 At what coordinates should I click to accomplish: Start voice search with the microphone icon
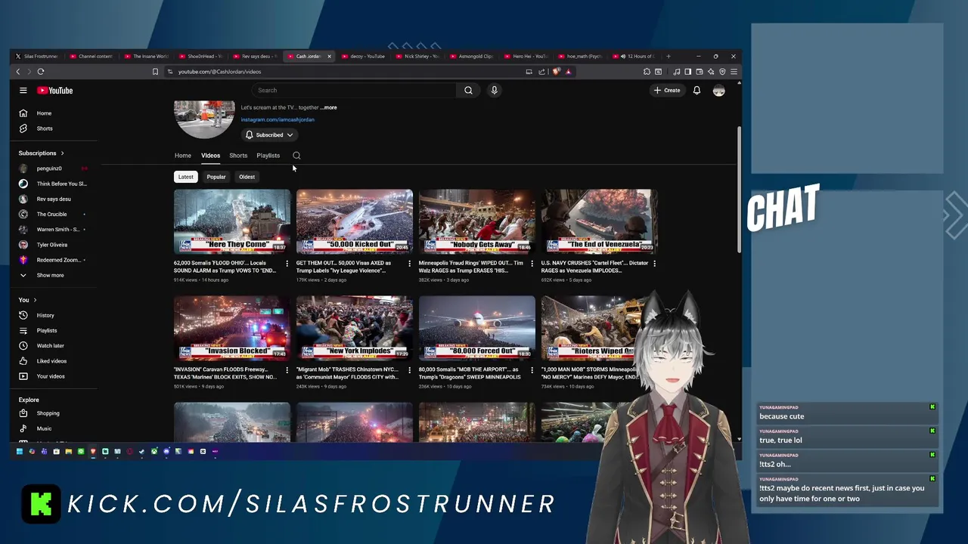point(494,91)
